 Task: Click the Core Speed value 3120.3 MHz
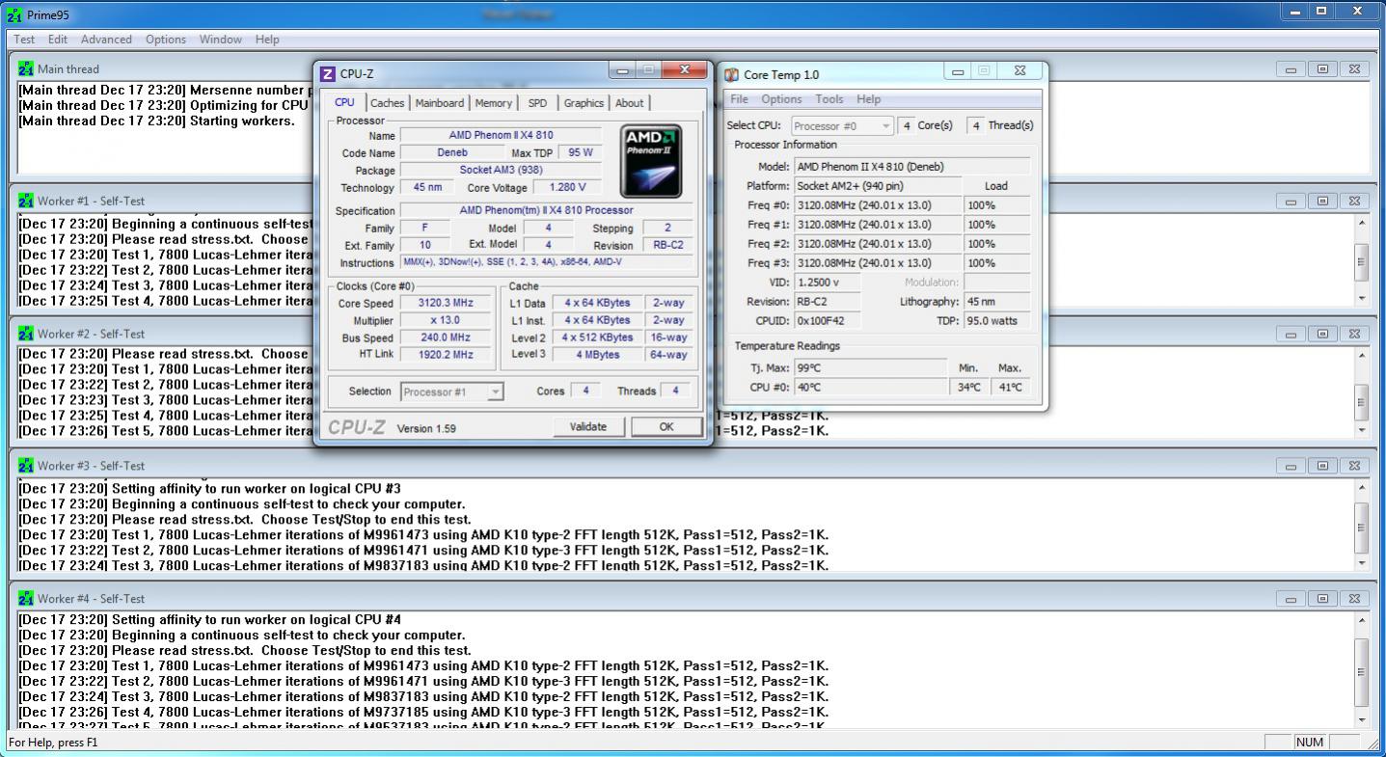446,303
